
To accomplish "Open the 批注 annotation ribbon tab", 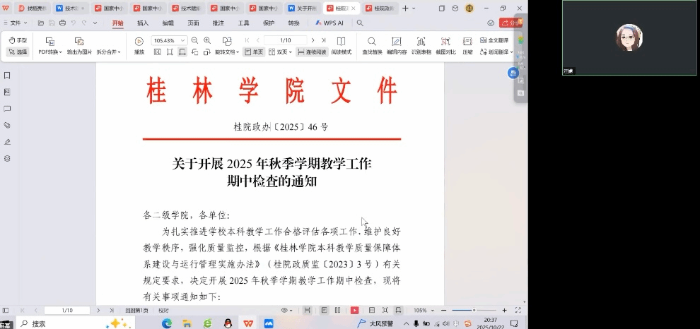I will [218, 23].
